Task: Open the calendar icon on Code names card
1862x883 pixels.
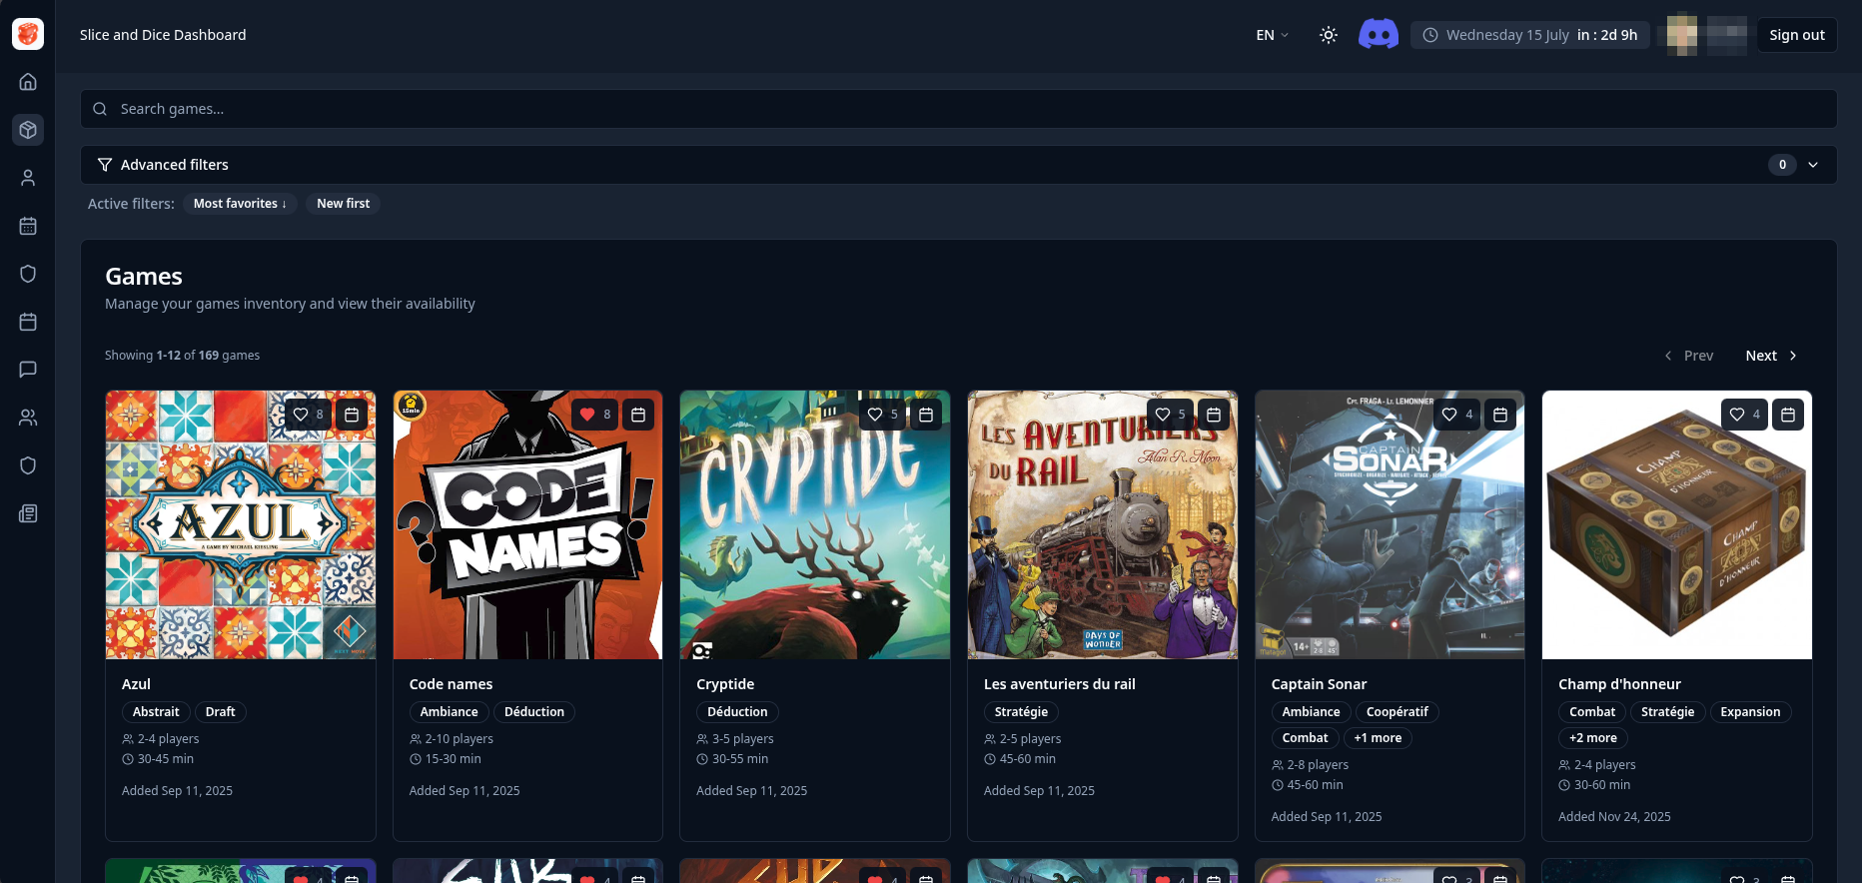Action: tap(638, 415)
